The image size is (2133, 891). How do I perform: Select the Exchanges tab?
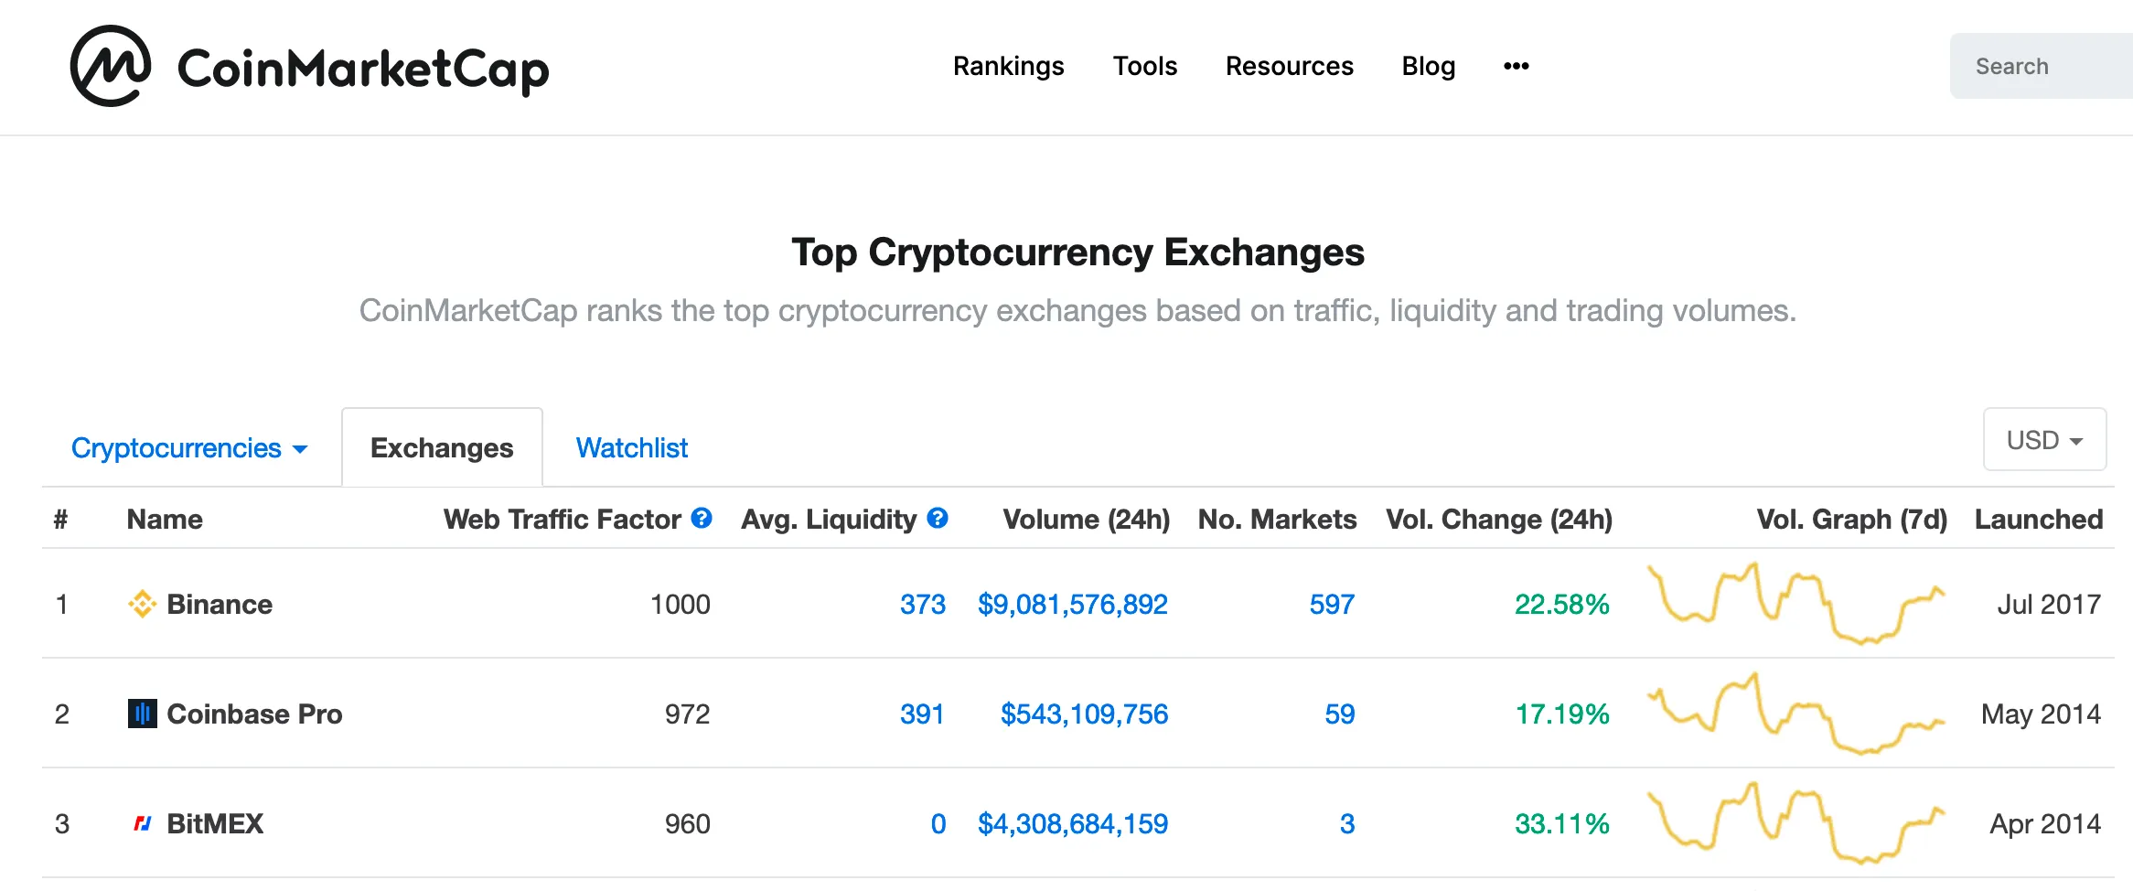click(x=442, y=447)
